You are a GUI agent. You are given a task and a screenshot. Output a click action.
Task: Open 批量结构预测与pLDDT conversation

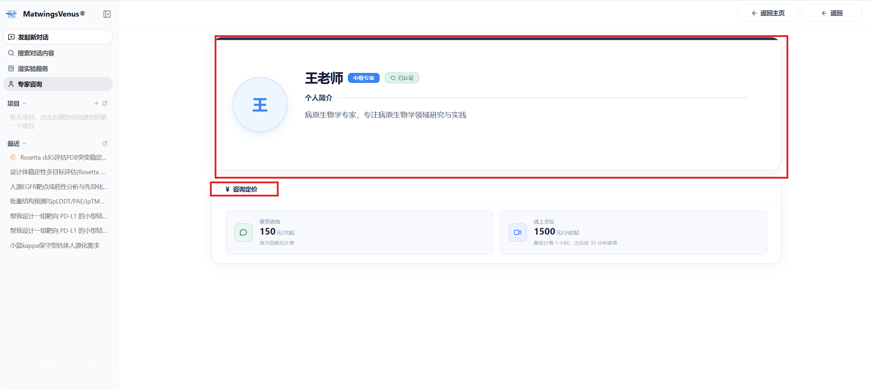click(58, 201)
